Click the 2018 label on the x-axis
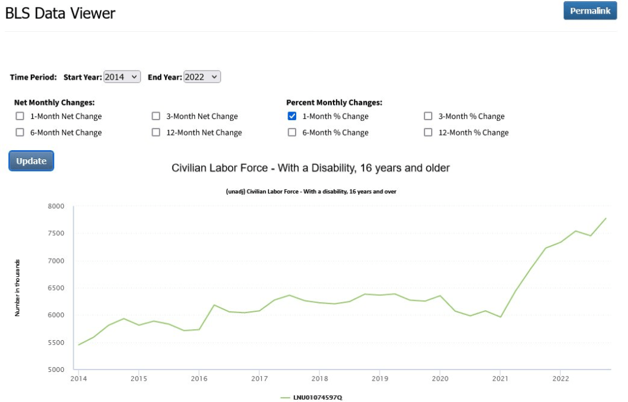The height and width of the screenshot is (402, 628). (319, 379)
